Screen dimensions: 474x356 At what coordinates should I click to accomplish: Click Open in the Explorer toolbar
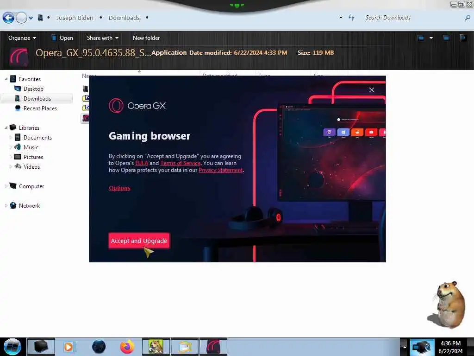[x=62, y=38]
